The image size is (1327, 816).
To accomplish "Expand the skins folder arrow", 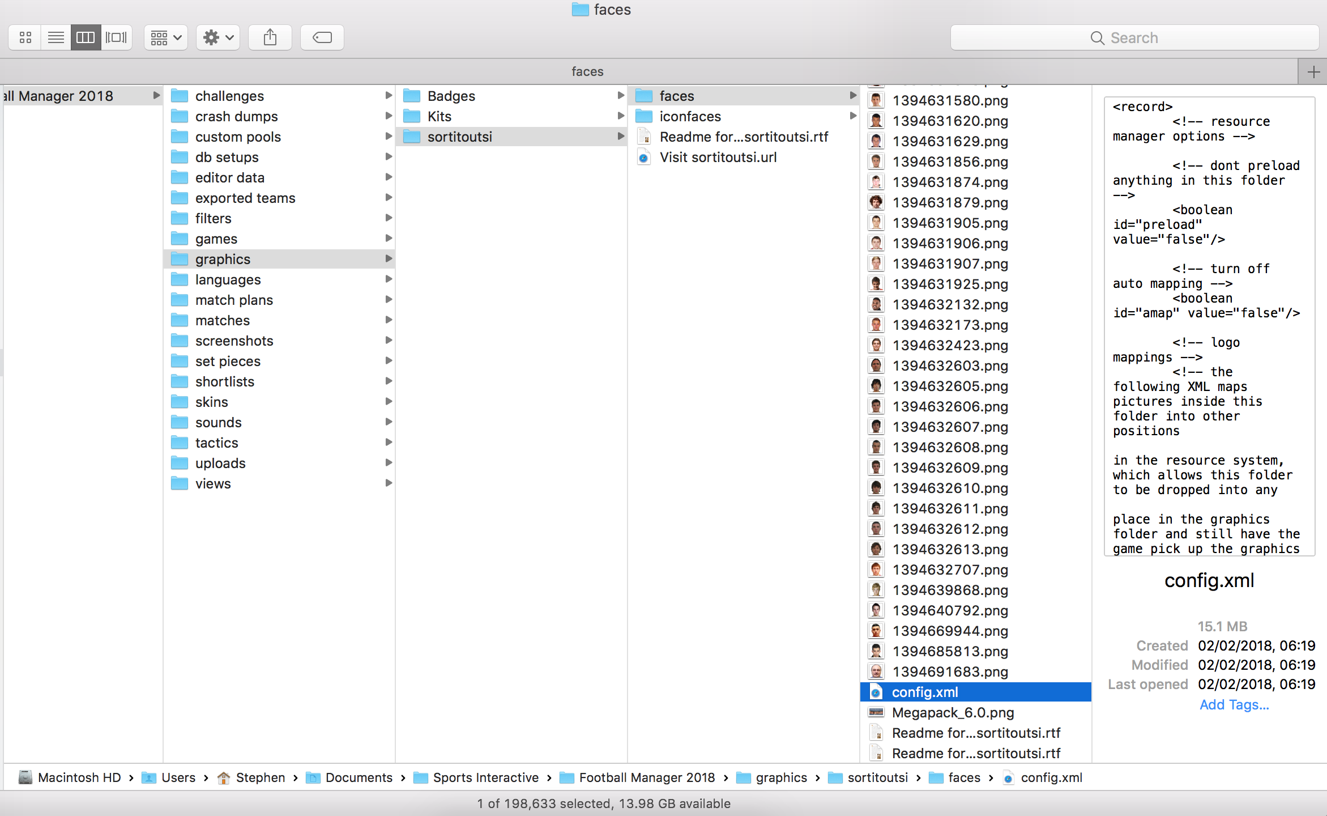I will click(389, 401).
